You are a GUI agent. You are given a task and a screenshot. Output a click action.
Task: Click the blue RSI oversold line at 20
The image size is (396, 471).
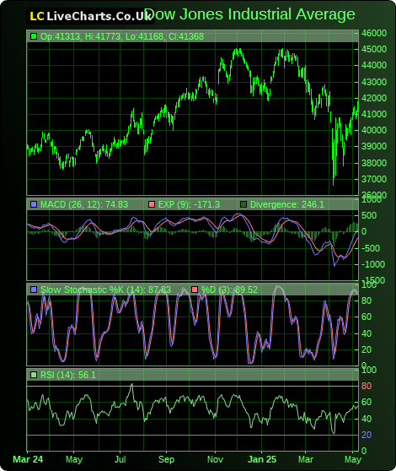pos(192,435)
